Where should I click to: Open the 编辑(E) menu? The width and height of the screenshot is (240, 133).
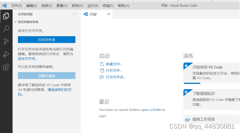(32, 6)
